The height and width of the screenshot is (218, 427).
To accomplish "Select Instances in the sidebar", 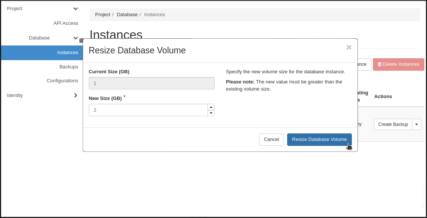I will (68, 53).
